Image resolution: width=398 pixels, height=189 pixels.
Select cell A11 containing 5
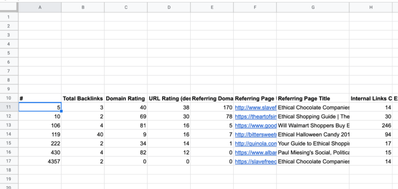tap(40, 108)
